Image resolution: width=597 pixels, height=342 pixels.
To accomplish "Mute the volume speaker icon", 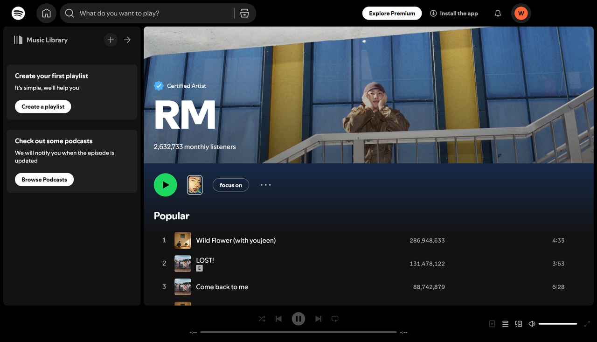I will (532, 324).
